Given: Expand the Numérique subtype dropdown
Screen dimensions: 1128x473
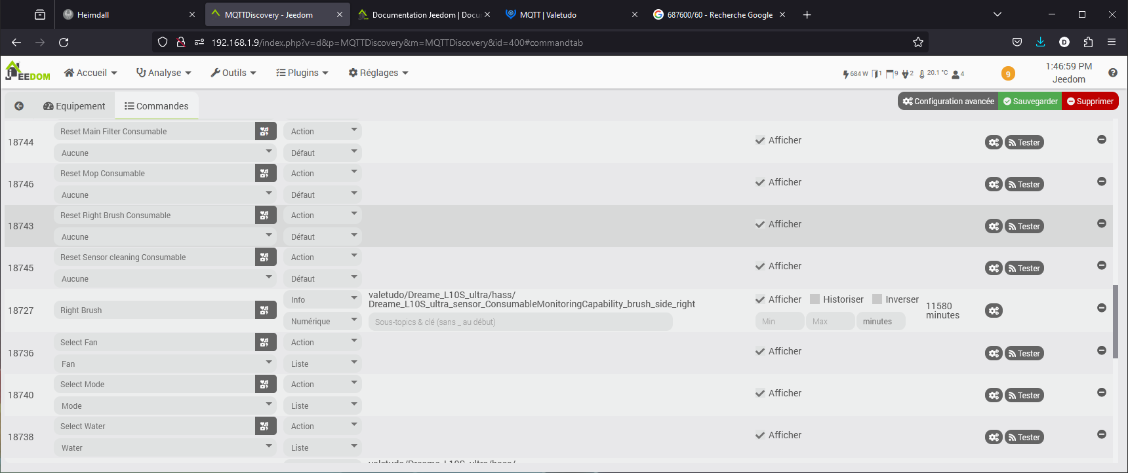Looking at the screenshot, I should [x=322, y=322].
